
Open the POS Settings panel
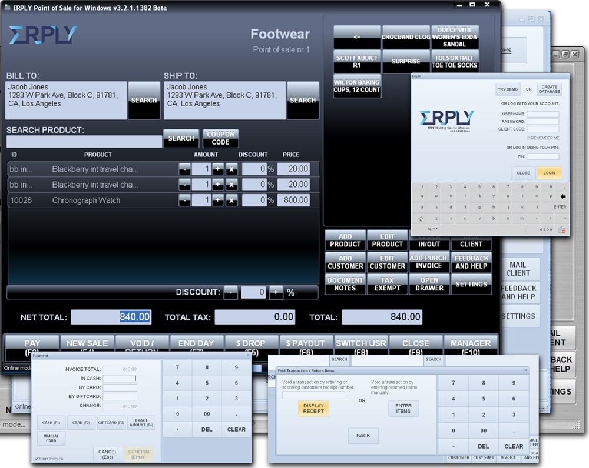point(471,284)
